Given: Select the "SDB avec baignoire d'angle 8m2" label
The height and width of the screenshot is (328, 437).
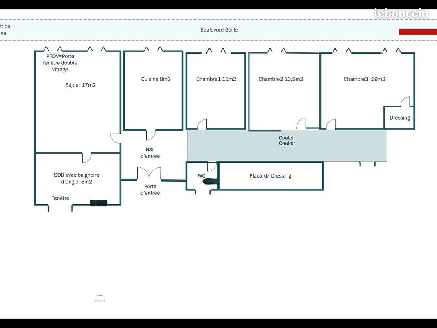Looking at the screenshot, I should [x=77, y=178].
